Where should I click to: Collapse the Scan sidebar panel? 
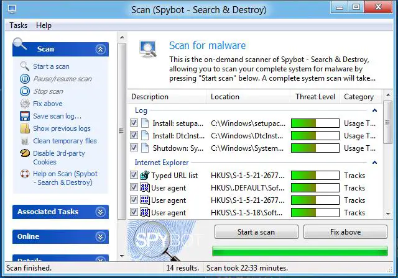pyautogui.click(x=100, y=49)
